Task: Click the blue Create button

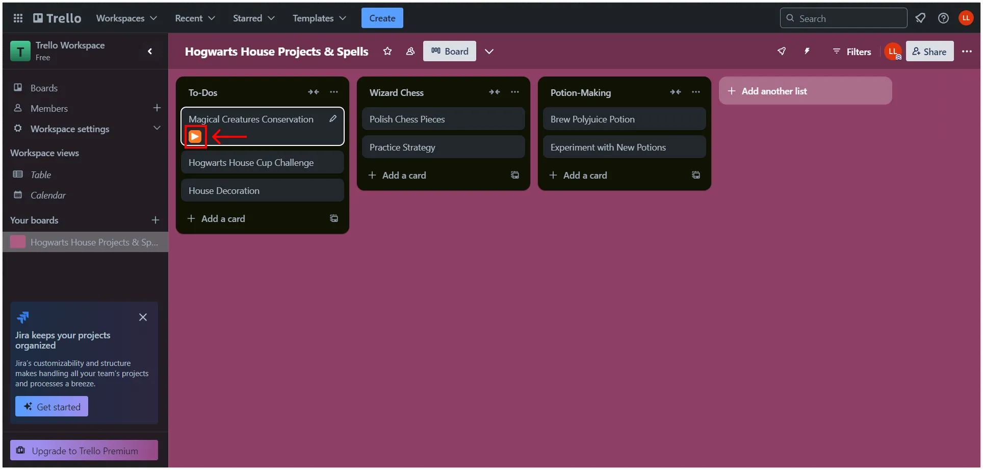Action: [382, 18]
